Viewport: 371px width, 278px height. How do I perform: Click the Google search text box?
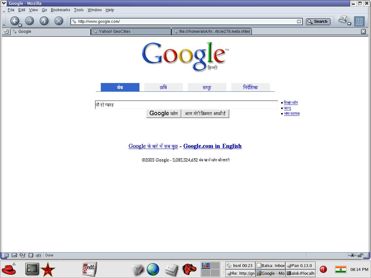(x=186, y=105)
